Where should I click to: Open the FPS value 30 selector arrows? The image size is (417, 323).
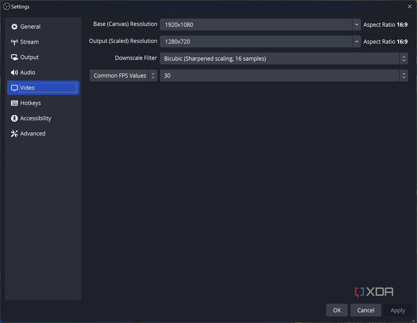point(404,75)
